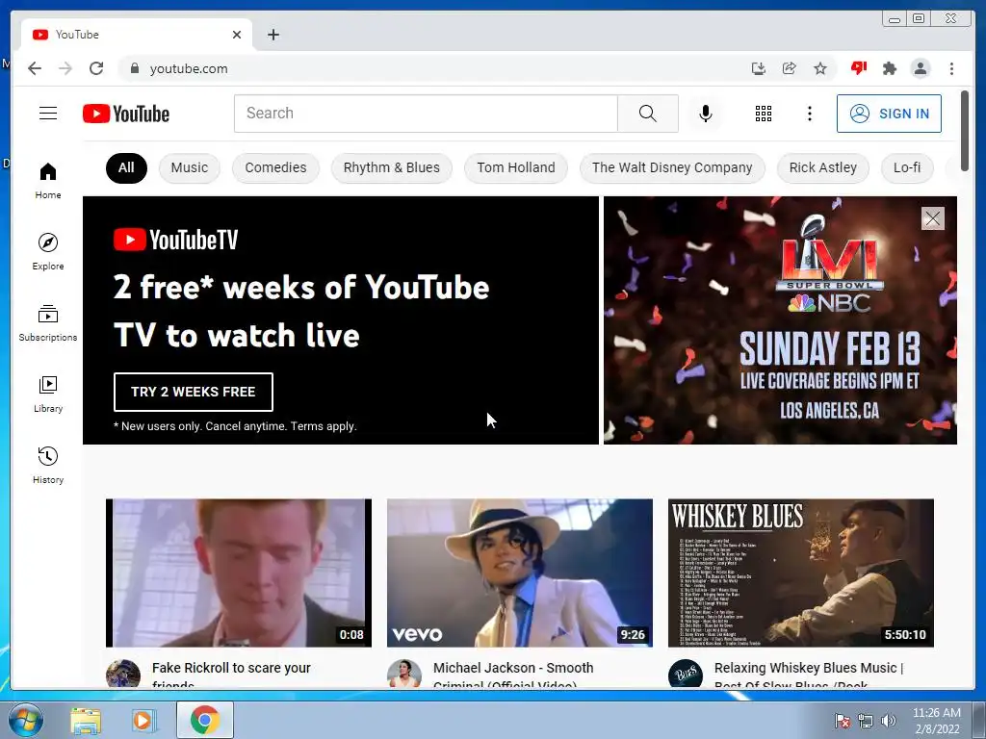The width and height of the screenshot is (986, 739).
Task: Open Subscriptions in the sidebar
Action: pos(48,323)
